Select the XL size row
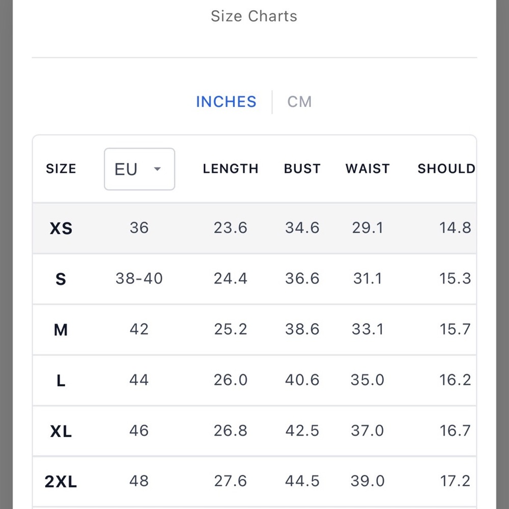This screenshot has width=509, height=509. 254,431
